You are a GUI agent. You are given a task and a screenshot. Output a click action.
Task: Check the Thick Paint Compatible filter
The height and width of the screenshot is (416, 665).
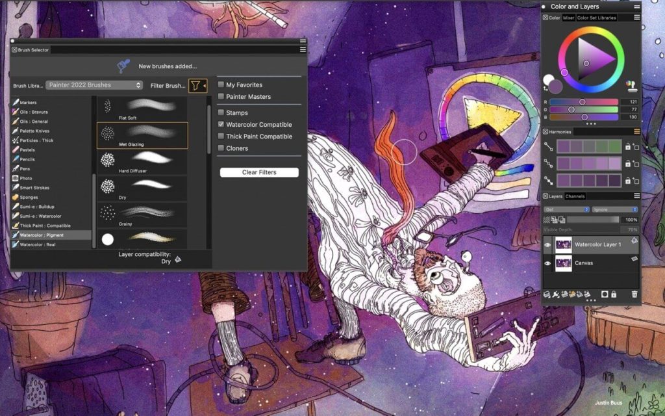tap(221, 136)
